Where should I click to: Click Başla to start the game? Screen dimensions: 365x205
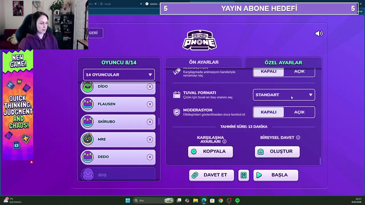coord(276,175)
